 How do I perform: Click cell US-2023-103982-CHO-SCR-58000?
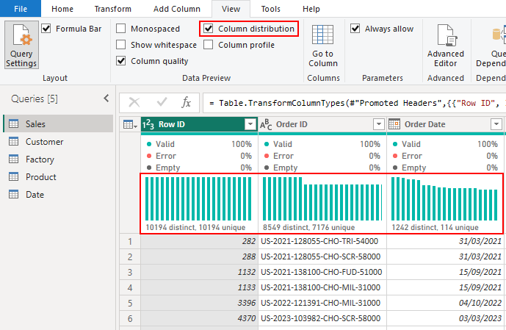point(322,318)
